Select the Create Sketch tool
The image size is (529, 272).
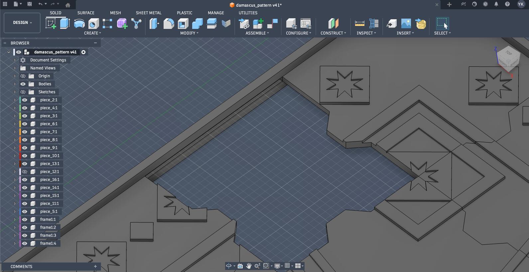click(51, 24)
